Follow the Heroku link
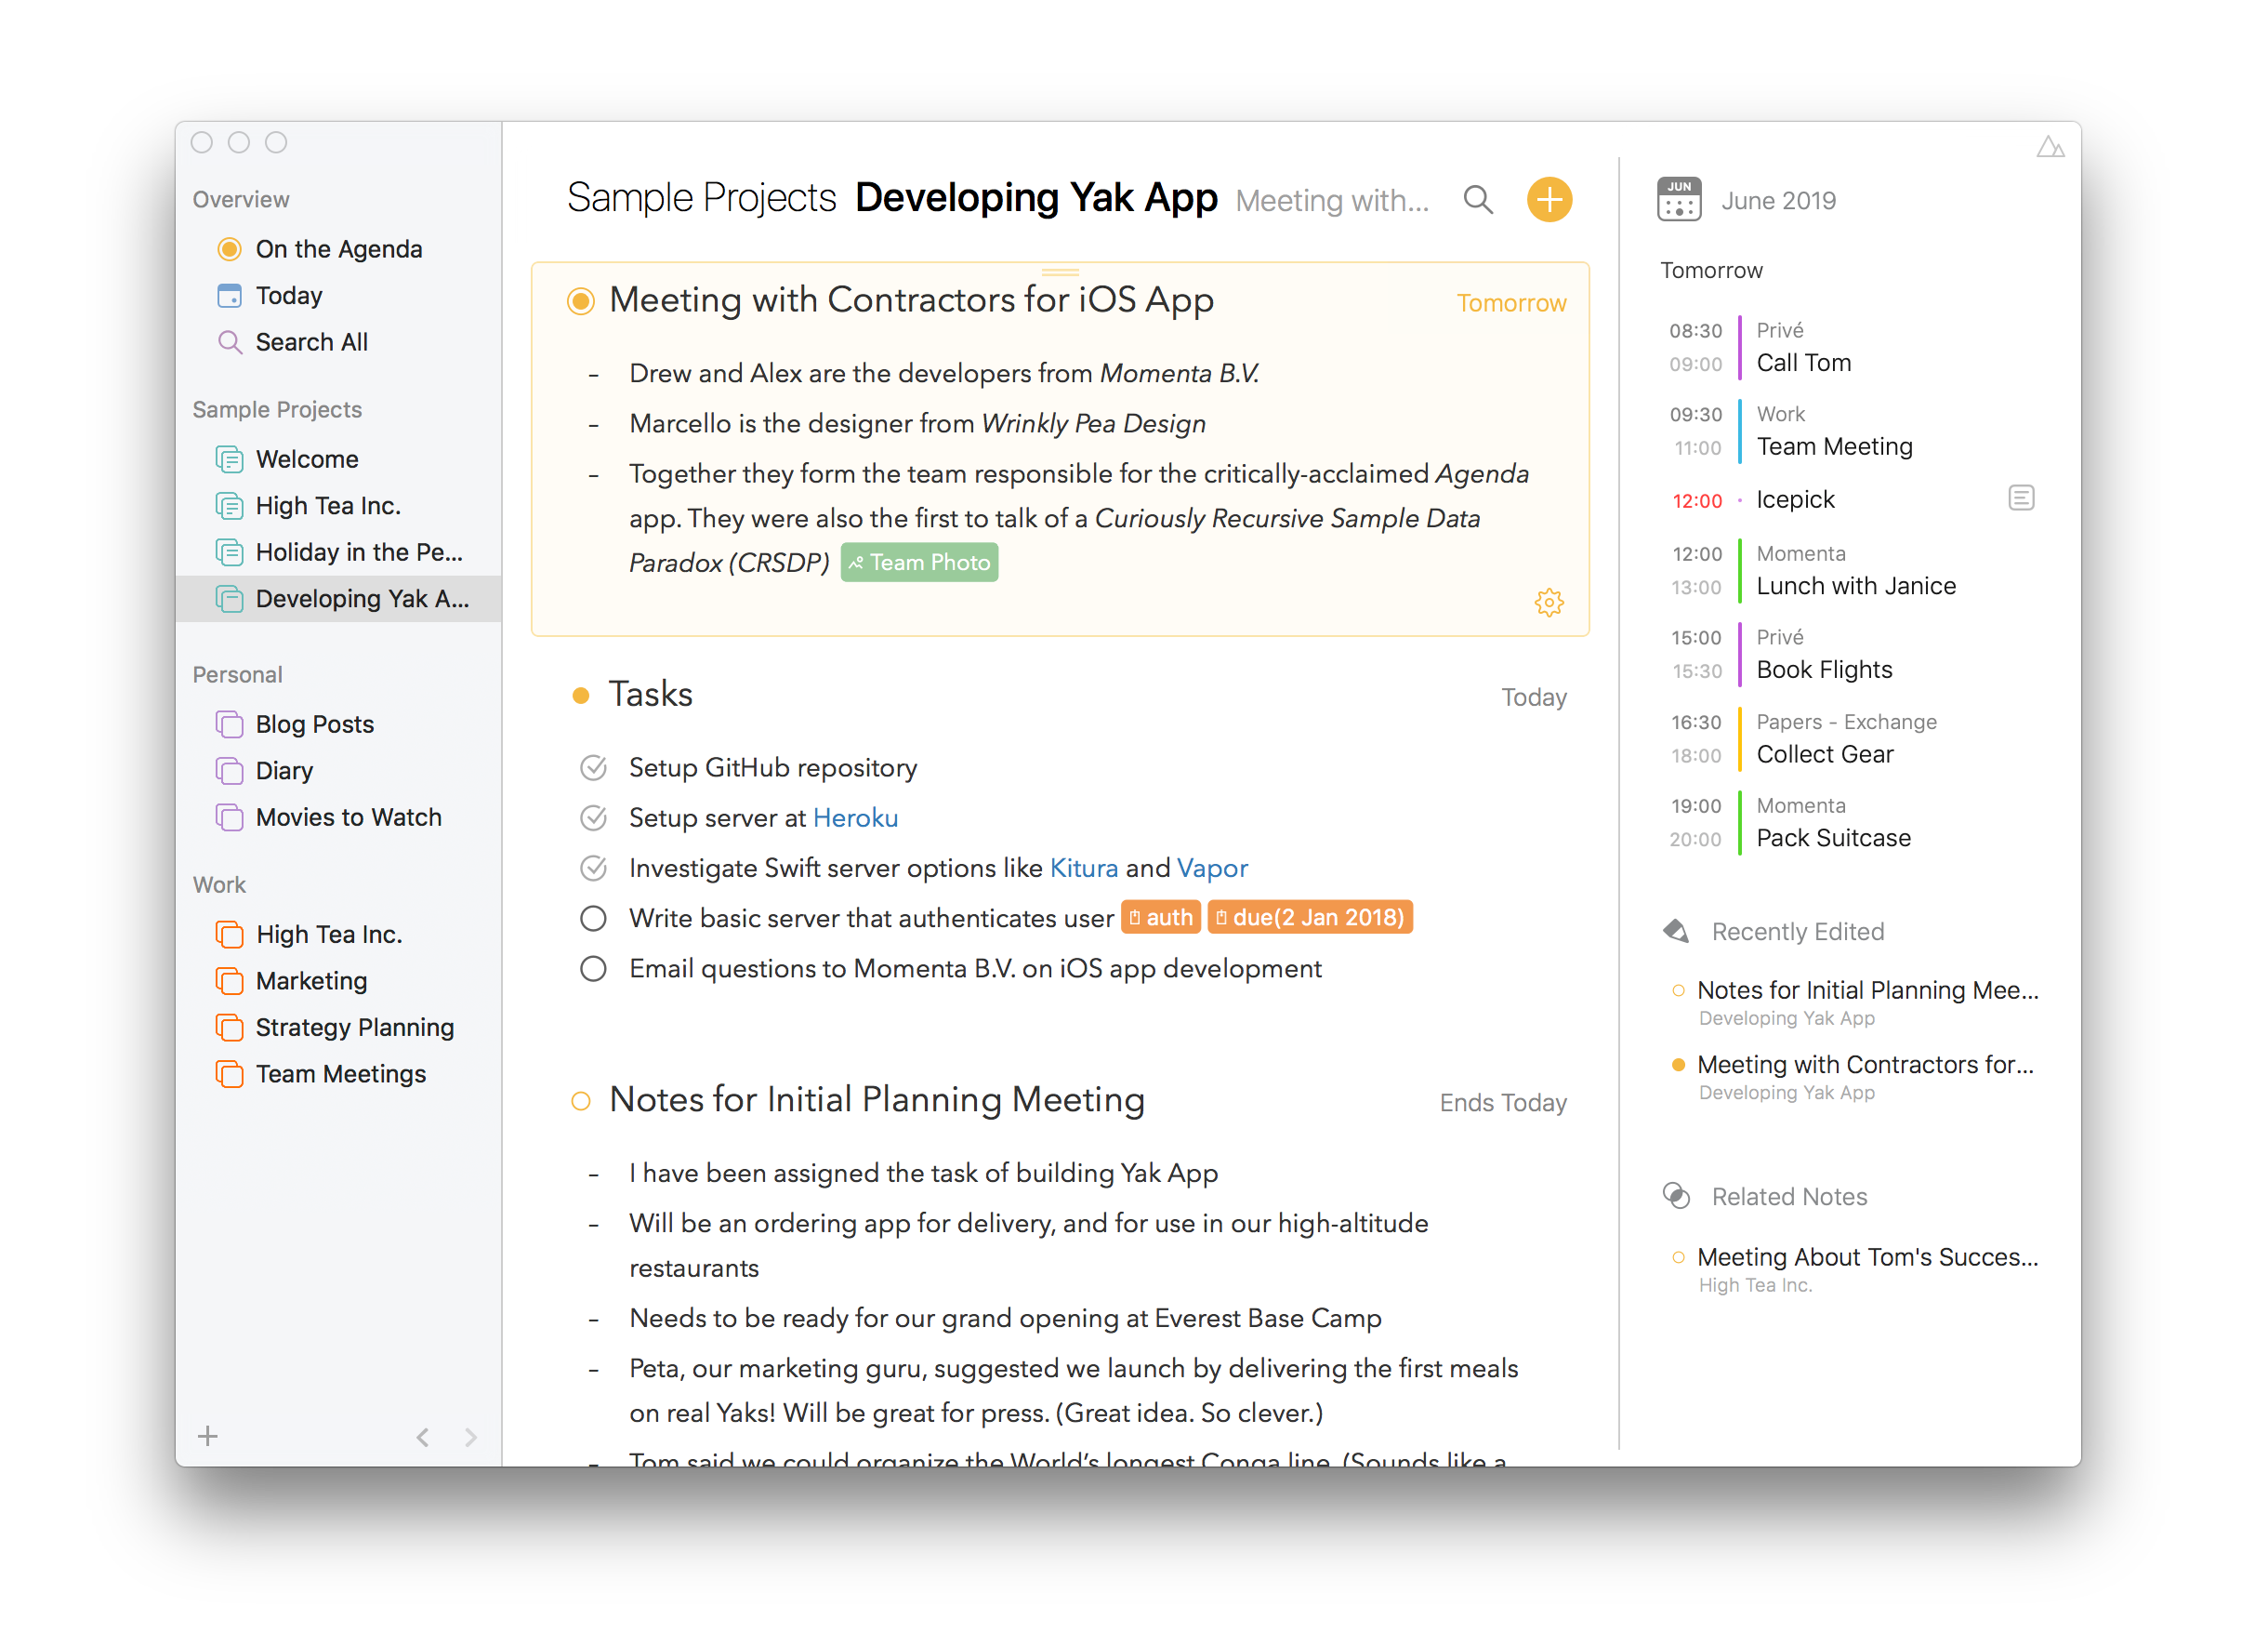2268x1646 pixels. (855, 817)
